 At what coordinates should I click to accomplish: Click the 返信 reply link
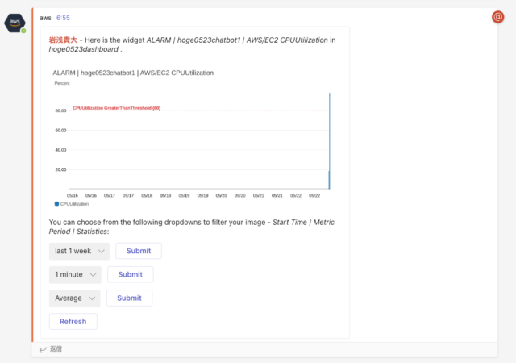pos(56,348)
